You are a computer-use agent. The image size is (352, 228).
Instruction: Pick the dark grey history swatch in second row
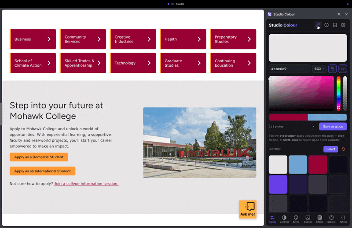click(x=318, y=184)
